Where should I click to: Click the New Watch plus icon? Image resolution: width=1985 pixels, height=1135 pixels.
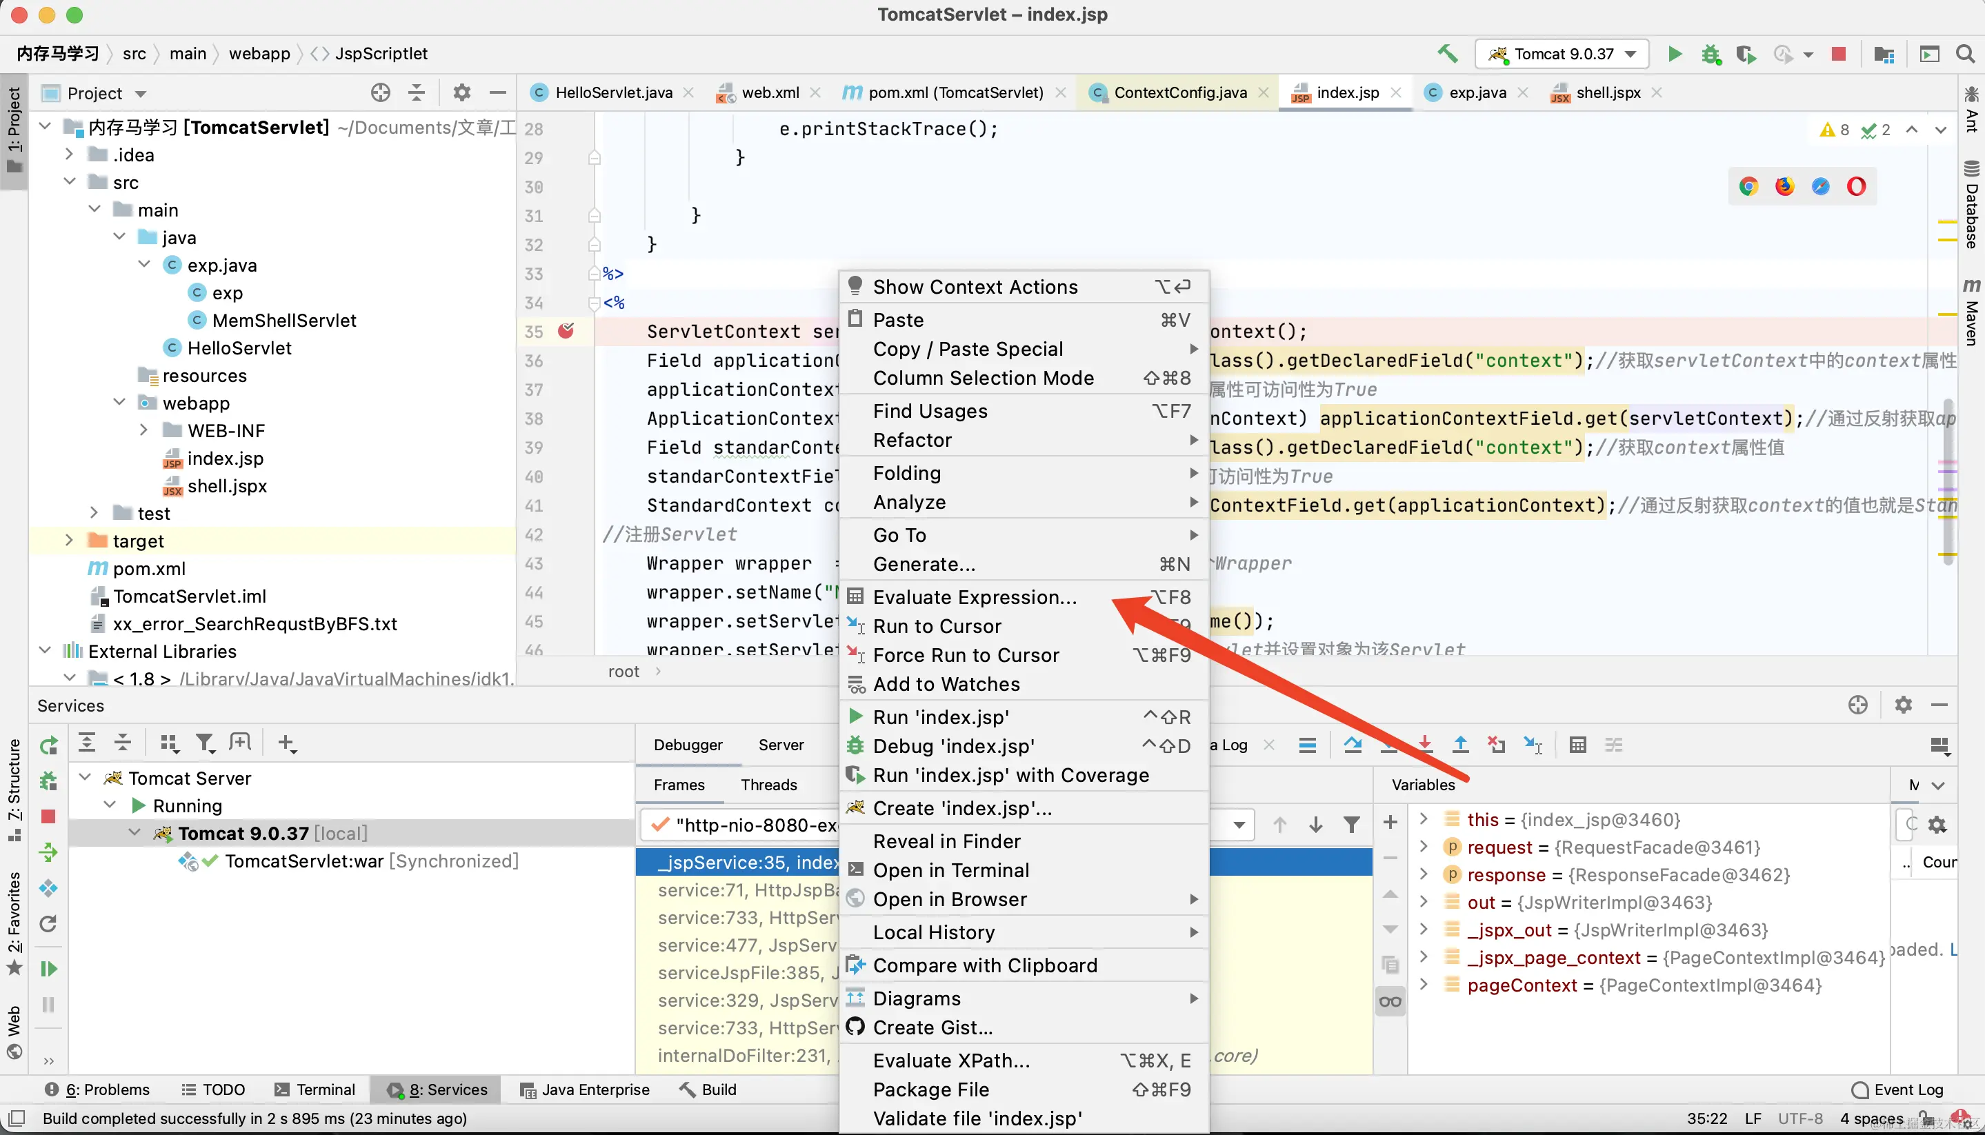click(1390, 823)
